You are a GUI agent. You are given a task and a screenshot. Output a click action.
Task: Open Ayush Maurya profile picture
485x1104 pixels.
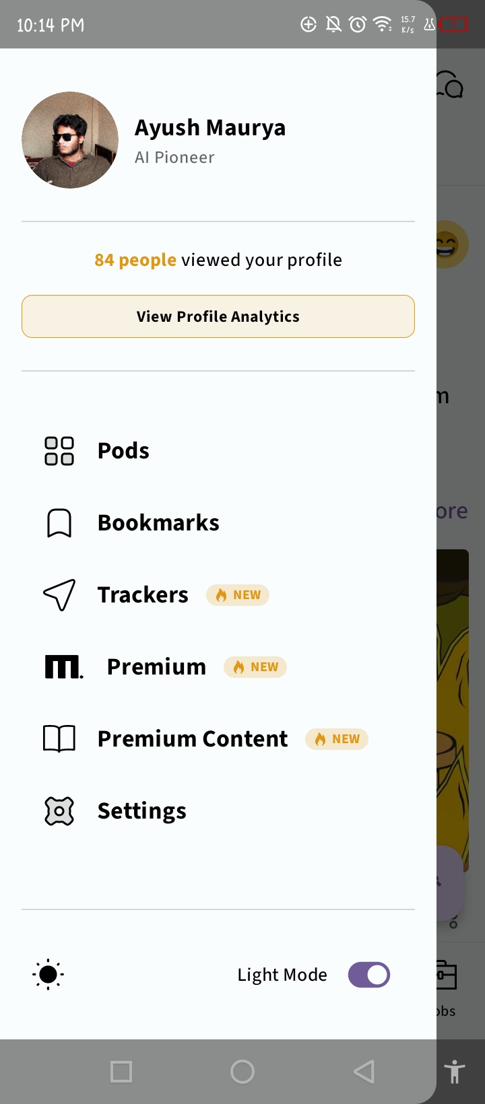point(70,140)
